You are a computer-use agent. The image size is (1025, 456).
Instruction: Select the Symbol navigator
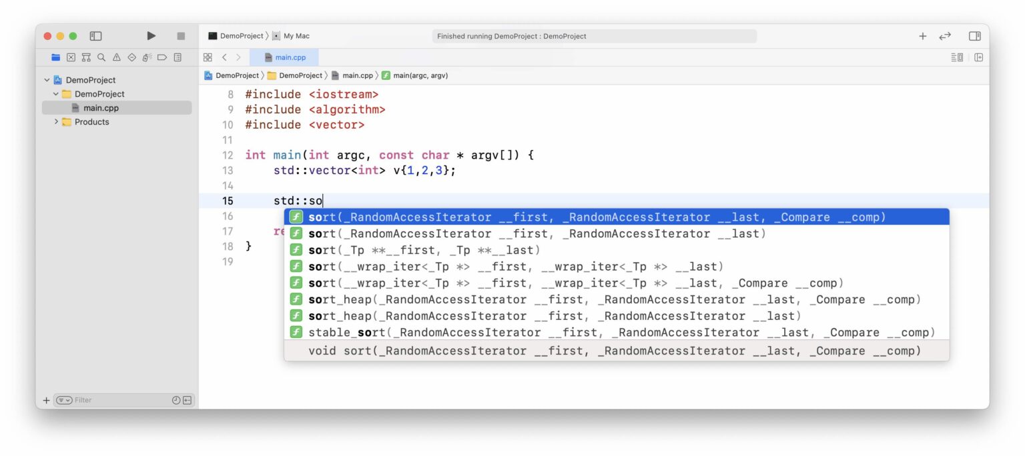pyautogui.click(x=86, y=57)
